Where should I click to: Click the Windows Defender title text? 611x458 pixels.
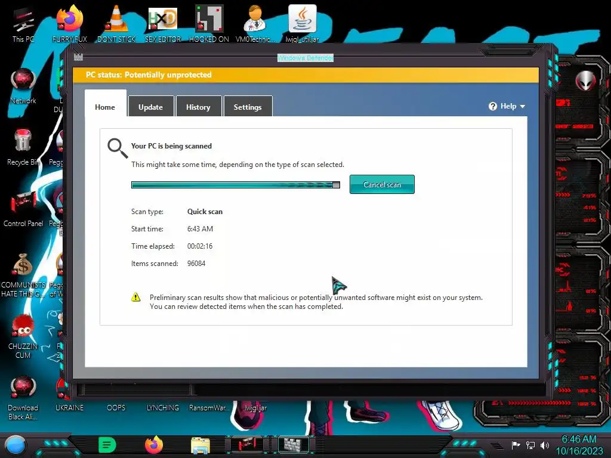[305, 58]
